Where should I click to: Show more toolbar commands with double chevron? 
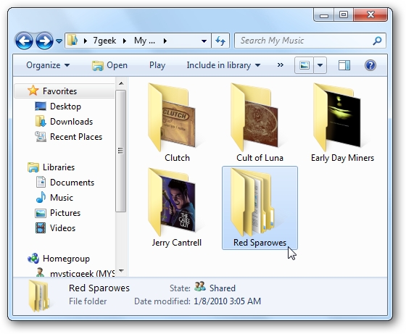coord(280,65)
